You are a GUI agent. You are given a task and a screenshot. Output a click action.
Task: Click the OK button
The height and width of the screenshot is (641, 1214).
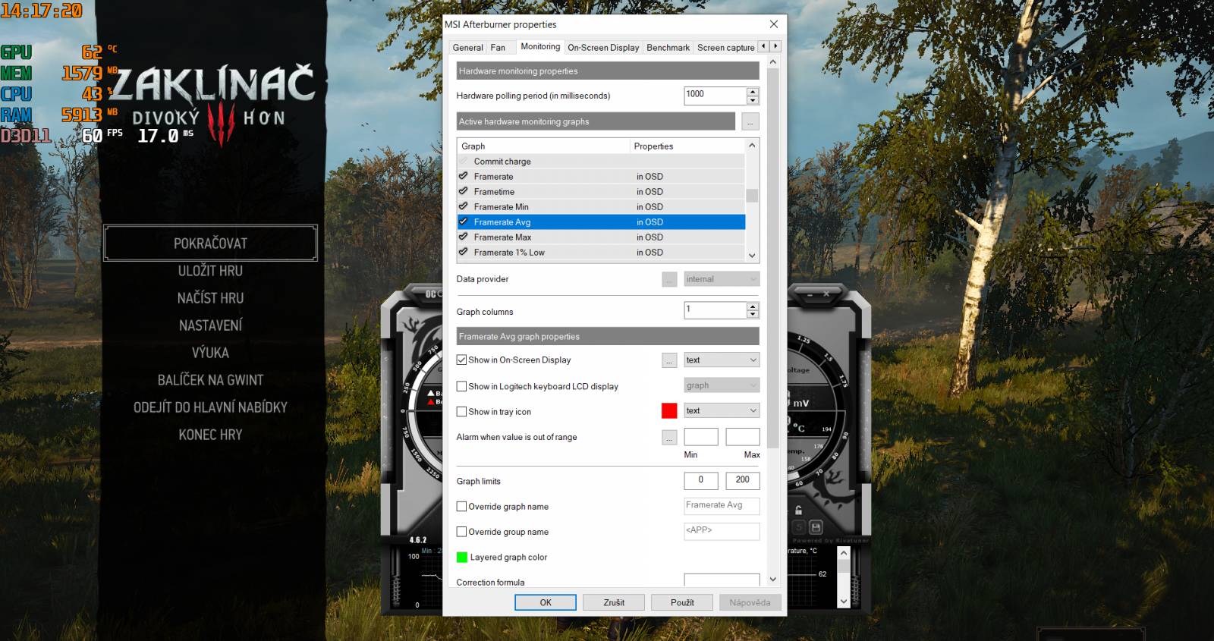click(546, 602)
